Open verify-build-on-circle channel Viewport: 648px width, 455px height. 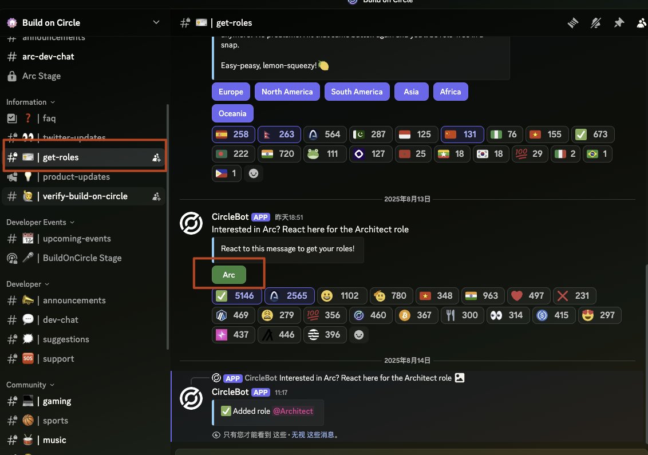pos(84,197)
